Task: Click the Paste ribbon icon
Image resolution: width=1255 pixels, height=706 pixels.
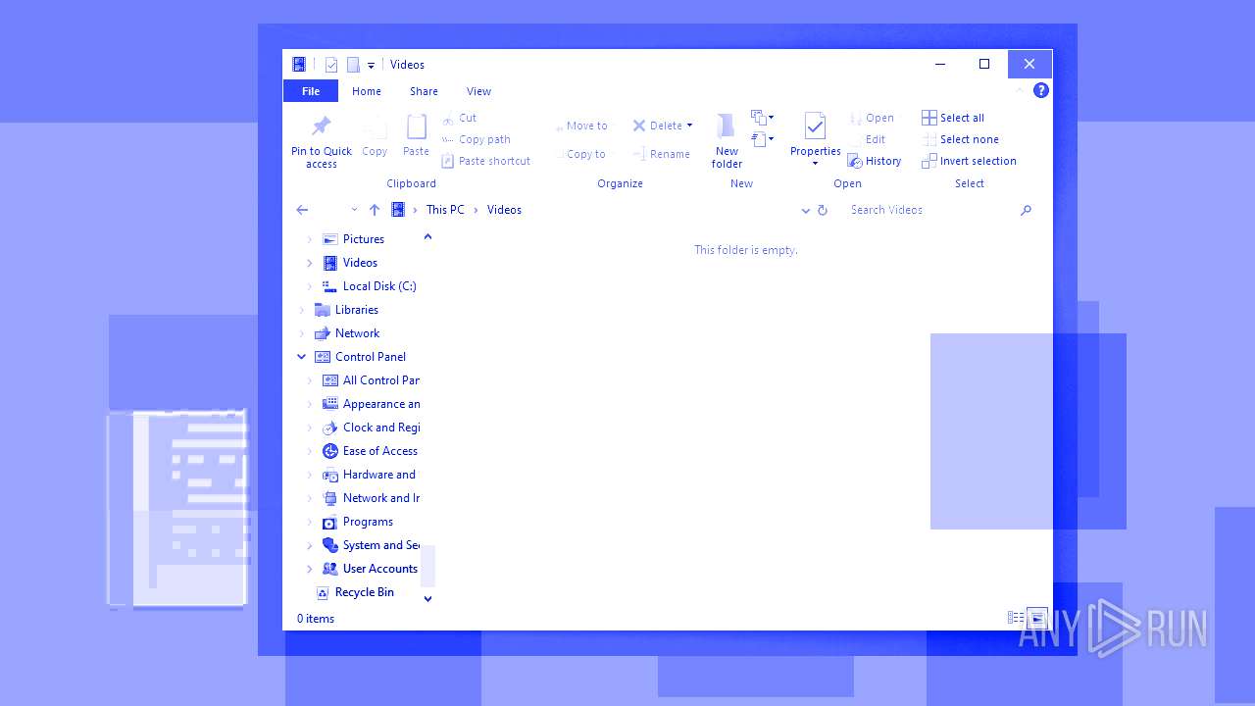Action: (x=416, y=127)
